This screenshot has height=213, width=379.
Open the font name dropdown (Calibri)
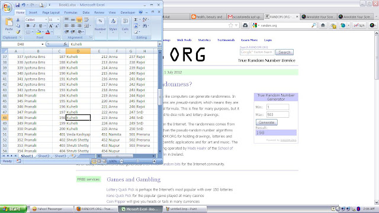(x=46, y=20)
